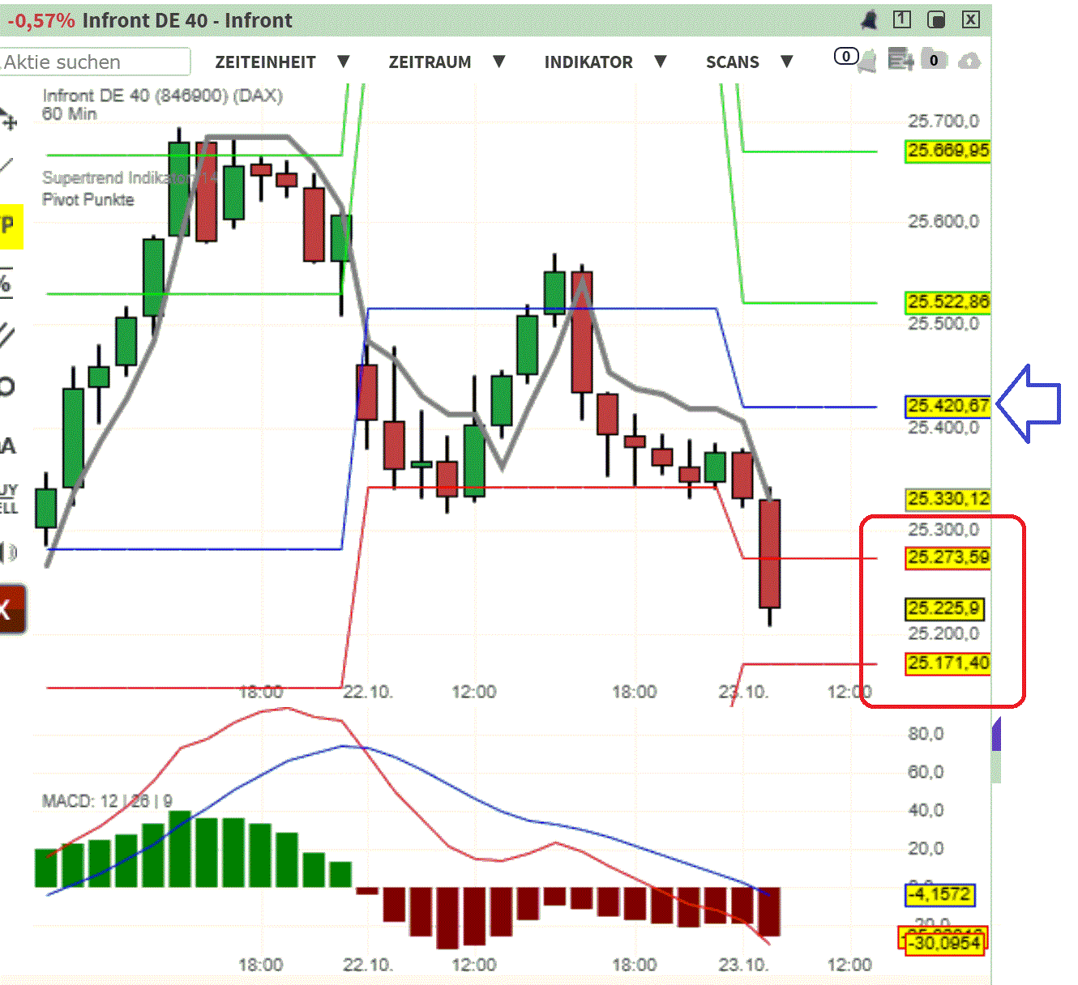Select the trend line drawing tool

point(6,166)
